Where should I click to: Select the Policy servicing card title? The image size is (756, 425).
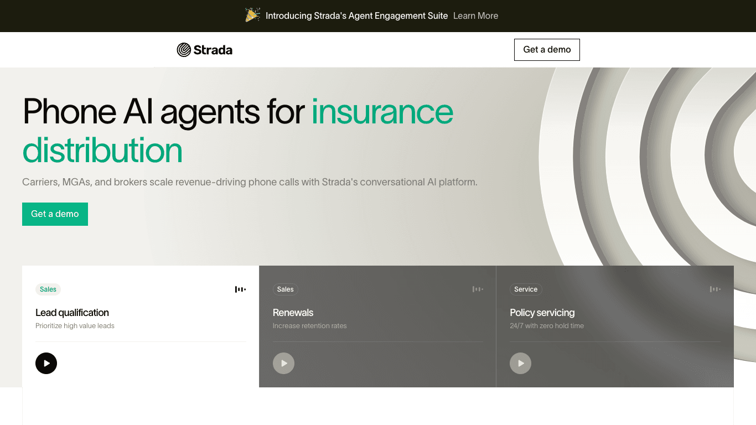coord(542,313)
